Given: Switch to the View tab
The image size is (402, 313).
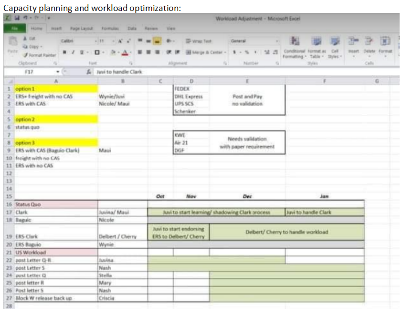Looking at the screenshot, I should point(171,29).
